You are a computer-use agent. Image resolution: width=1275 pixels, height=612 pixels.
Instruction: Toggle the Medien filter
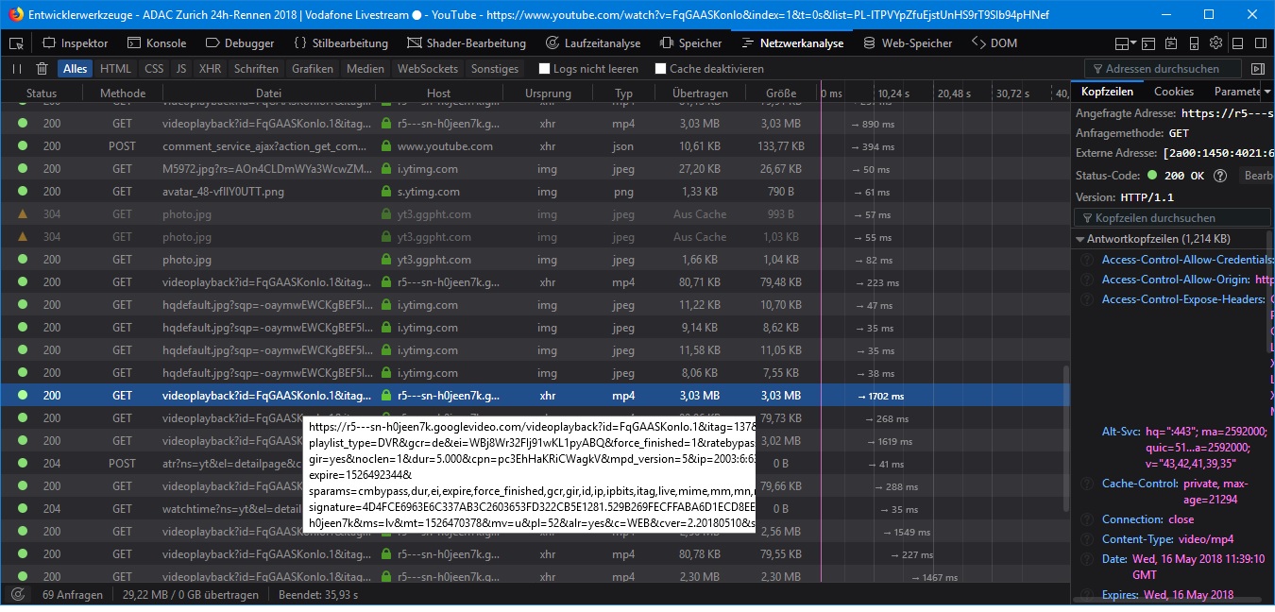365,69
